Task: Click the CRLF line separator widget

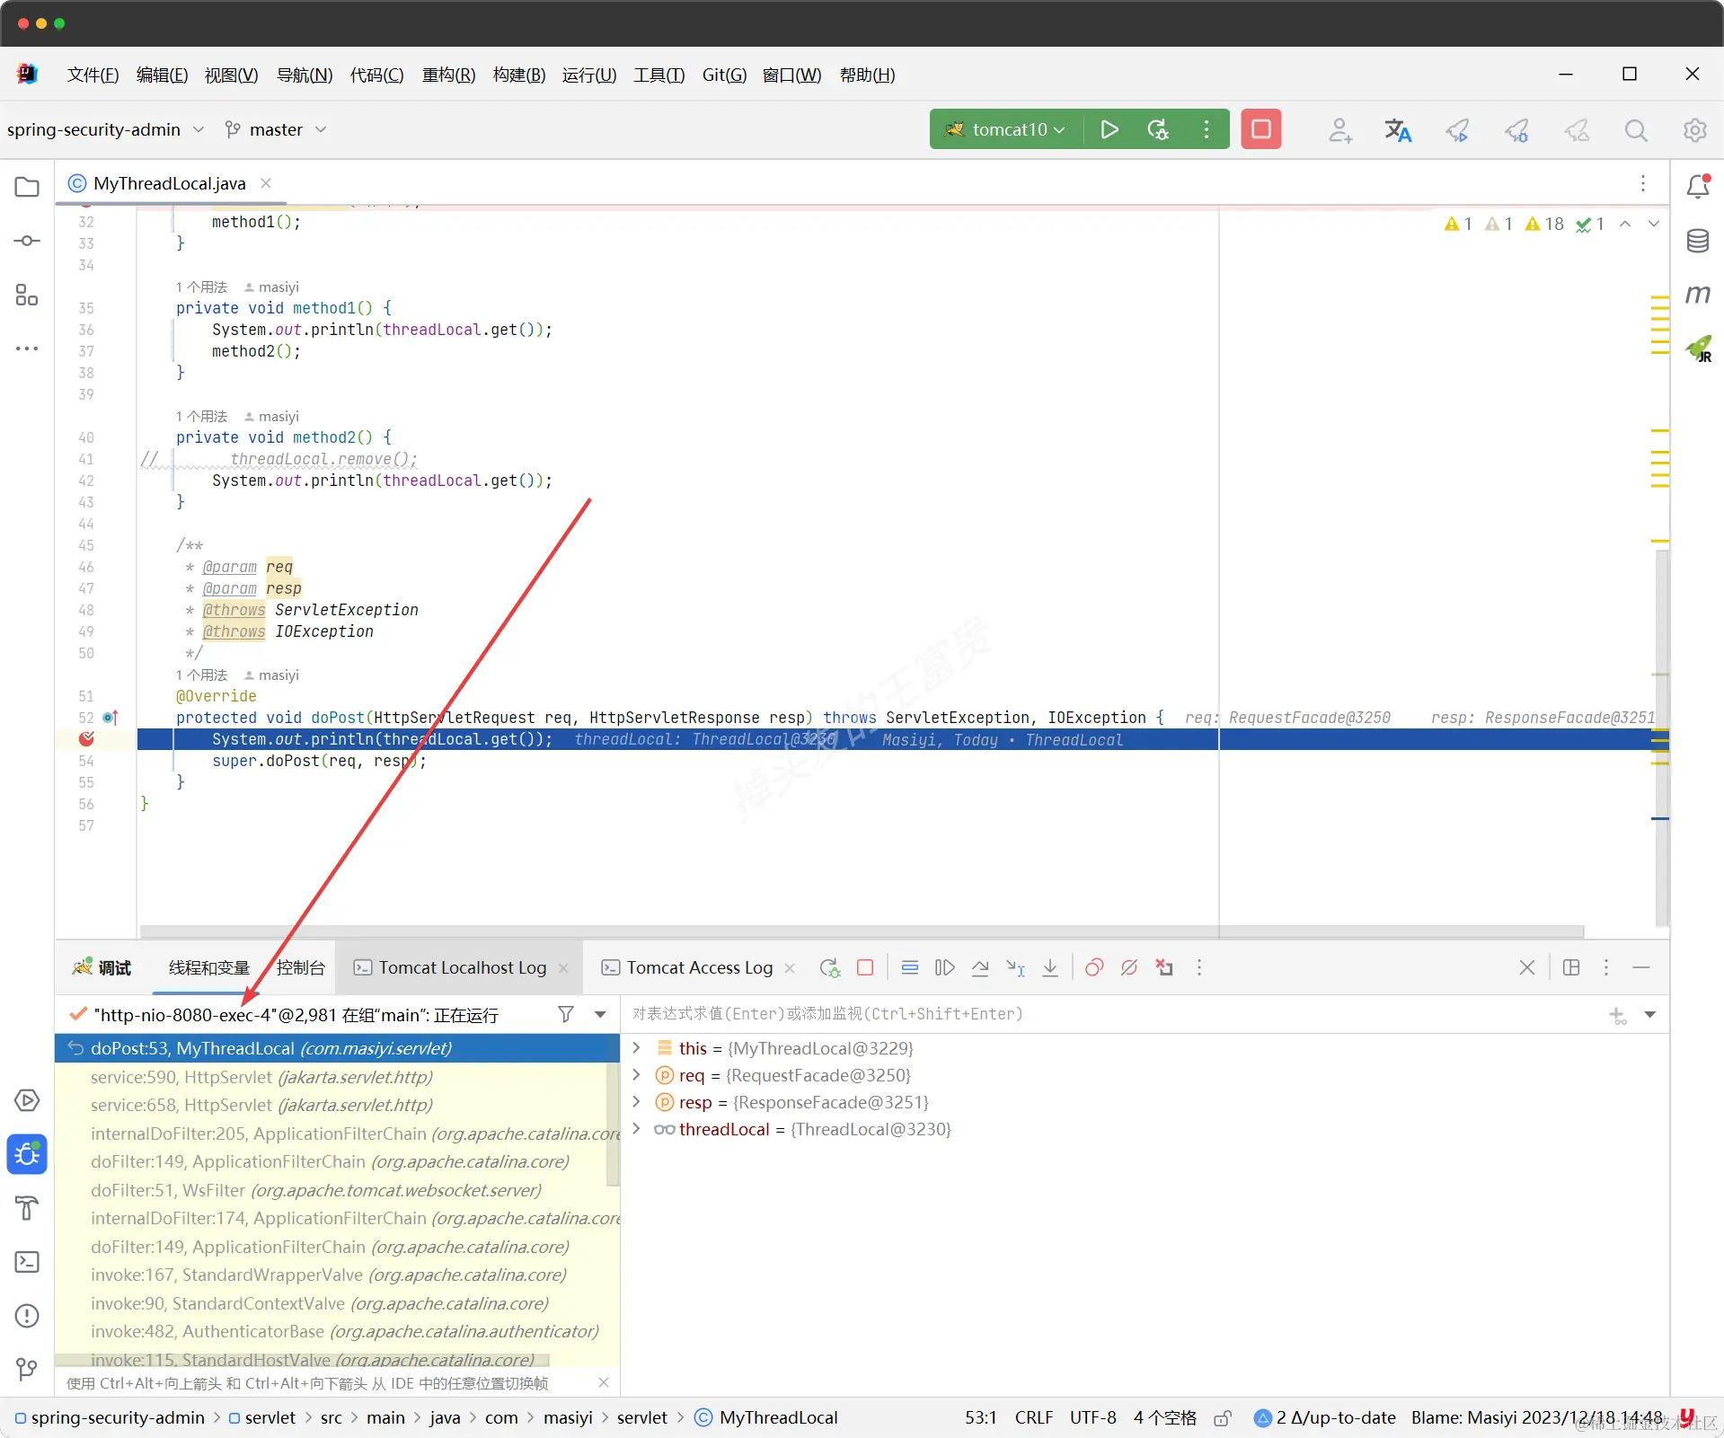Action: 1033,1417
